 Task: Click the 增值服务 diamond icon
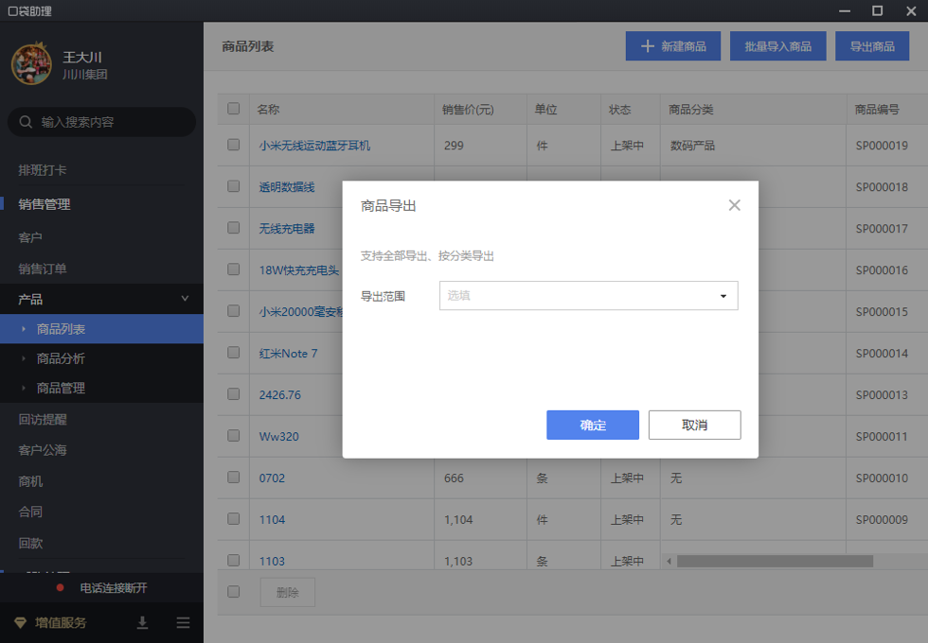[x=21, y=622]
